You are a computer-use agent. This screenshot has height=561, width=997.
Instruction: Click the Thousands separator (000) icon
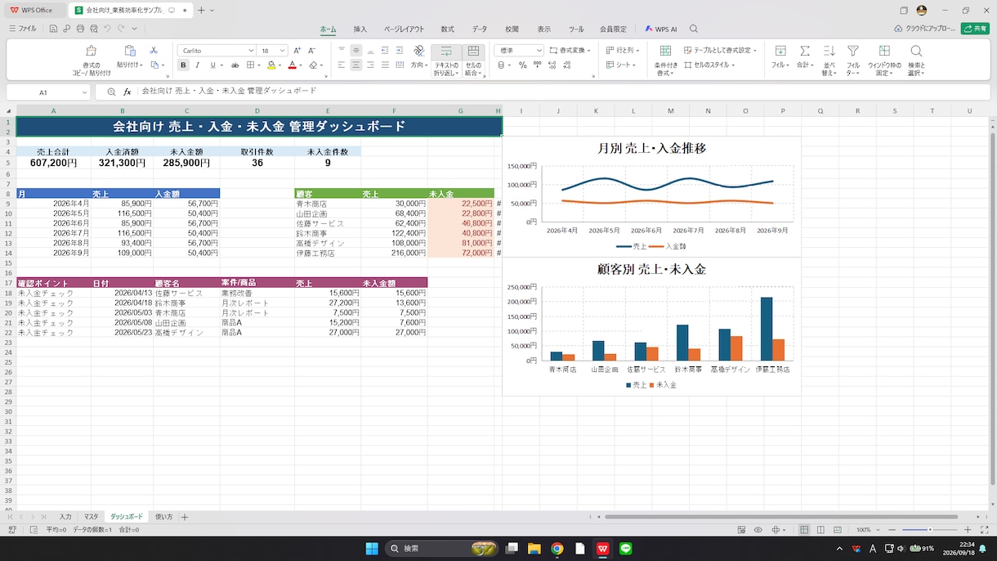536,65
